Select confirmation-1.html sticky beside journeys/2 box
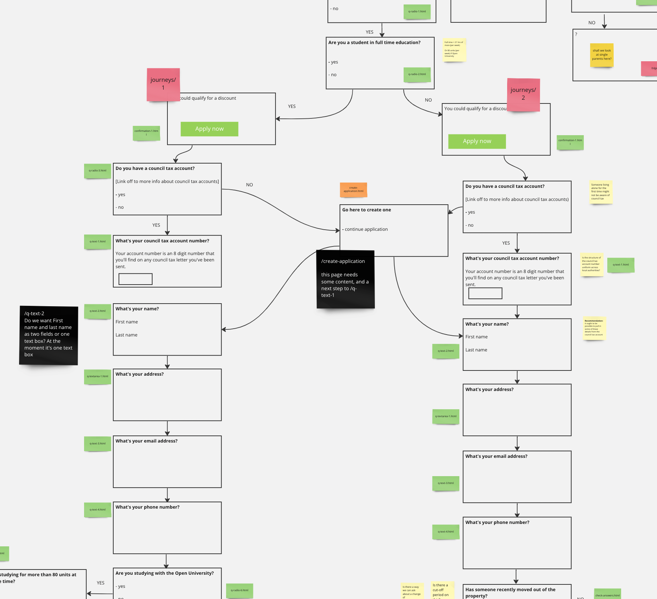 [x=570, y=142]
